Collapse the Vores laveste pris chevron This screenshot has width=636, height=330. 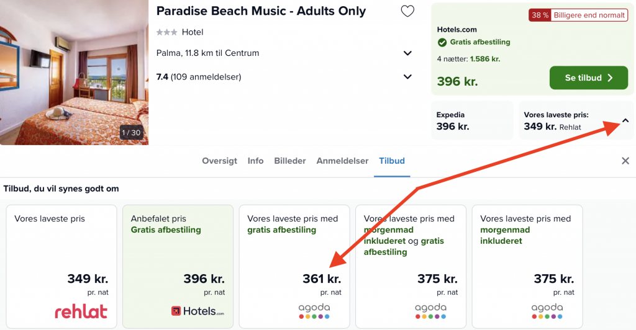(625, 120)
